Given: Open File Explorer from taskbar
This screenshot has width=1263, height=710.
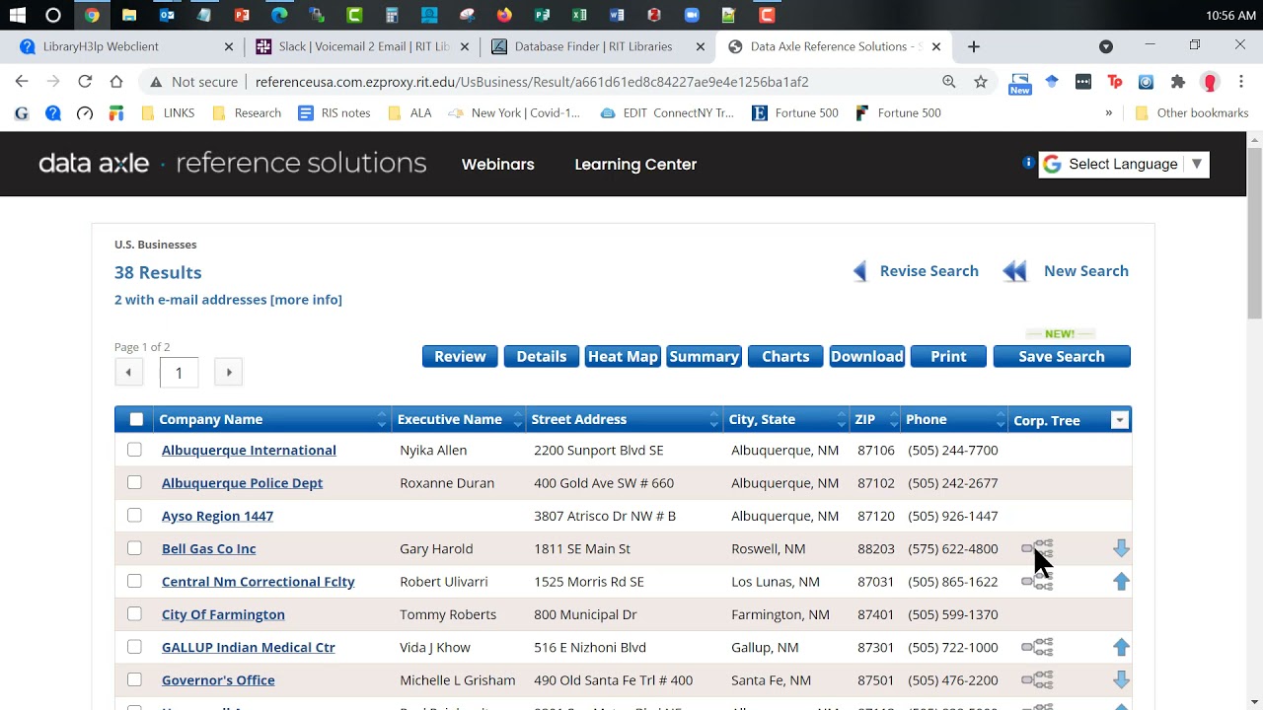Looking at the screenshot, I should click(x=129, y=15).
